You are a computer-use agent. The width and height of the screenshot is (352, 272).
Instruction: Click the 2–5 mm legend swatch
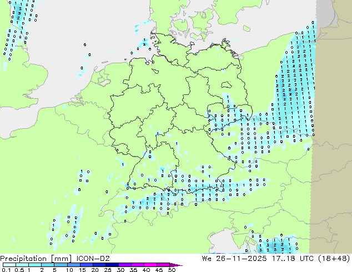click(x=48, y=265)
